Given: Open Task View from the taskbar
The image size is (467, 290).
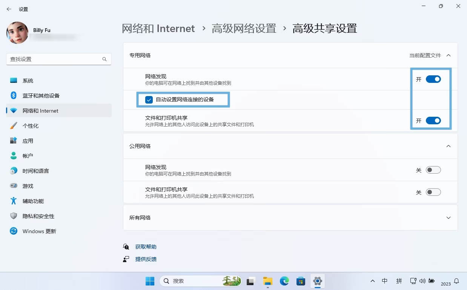Looking at the screenshot, I should point(251,281).
